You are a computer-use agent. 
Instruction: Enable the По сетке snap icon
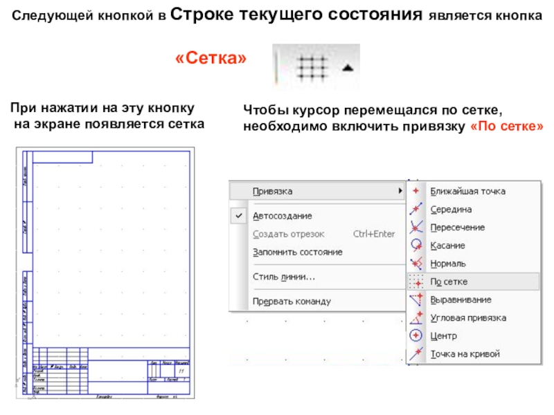(416, 282)
